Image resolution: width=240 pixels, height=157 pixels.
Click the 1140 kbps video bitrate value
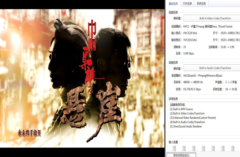tap(188, 53)
